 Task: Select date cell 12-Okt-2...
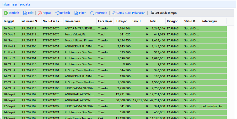(x=10, y=82)
